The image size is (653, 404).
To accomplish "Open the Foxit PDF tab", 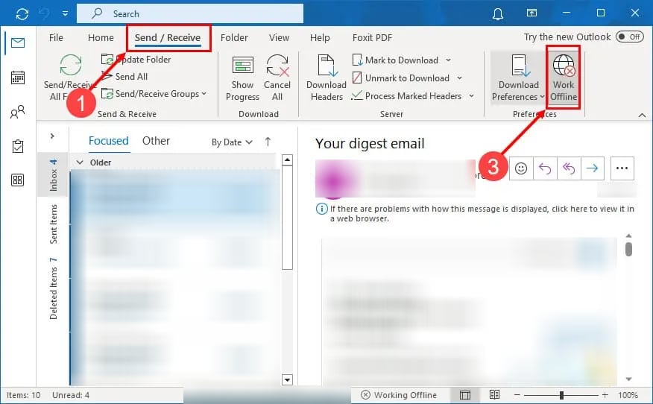I will pyautogui.click(x=372, y=38).
